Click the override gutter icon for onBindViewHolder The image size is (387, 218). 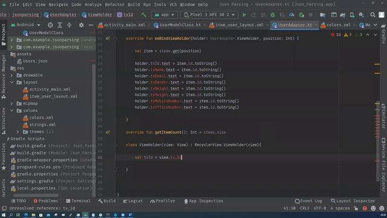(x=108, y=38)
